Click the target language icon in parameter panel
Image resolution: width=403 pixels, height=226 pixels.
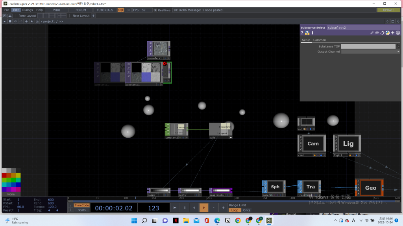[x=398, y=33]
